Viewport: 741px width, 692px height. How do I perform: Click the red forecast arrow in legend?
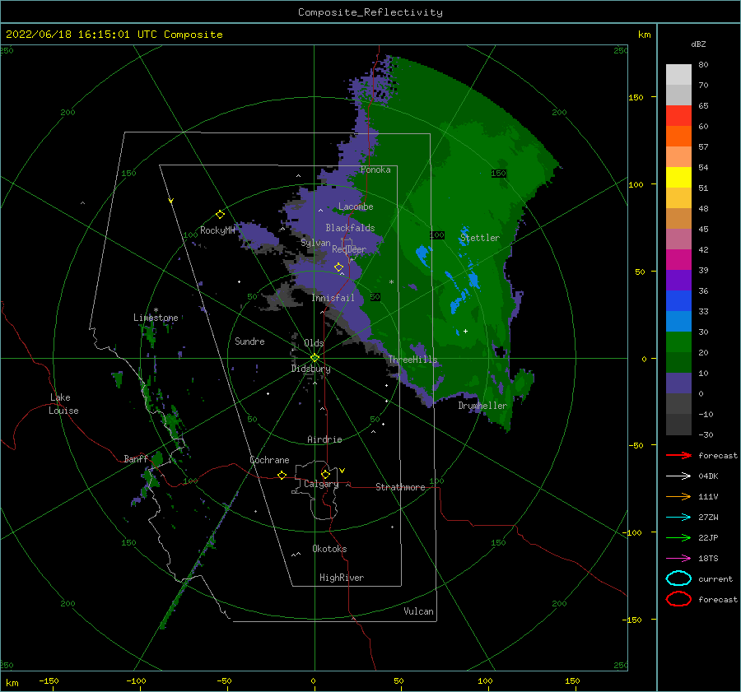point(678,455)
